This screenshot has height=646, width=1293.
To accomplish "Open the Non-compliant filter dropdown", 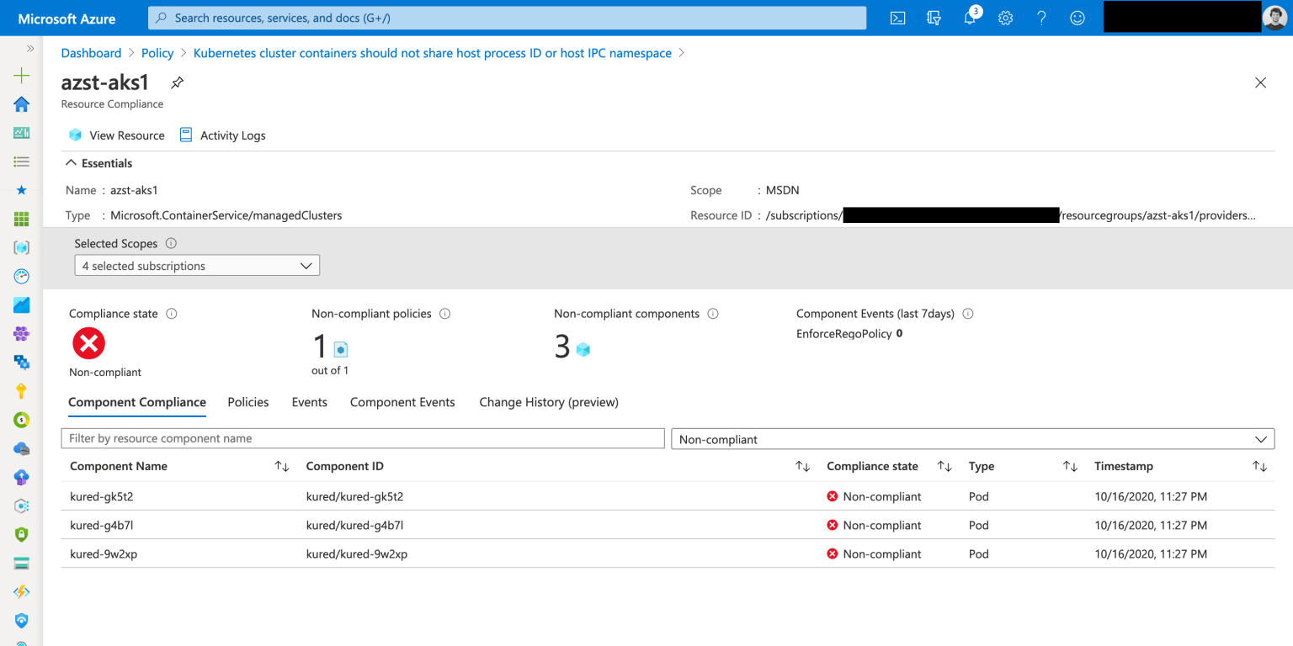I will [972, 439].
